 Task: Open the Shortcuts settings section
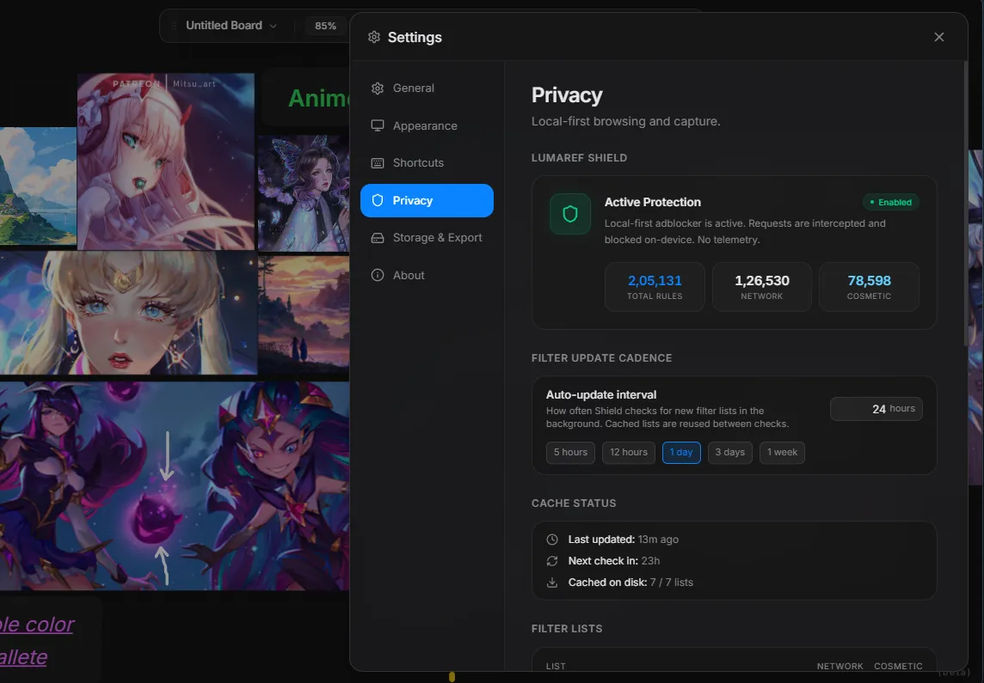[427, 163]
